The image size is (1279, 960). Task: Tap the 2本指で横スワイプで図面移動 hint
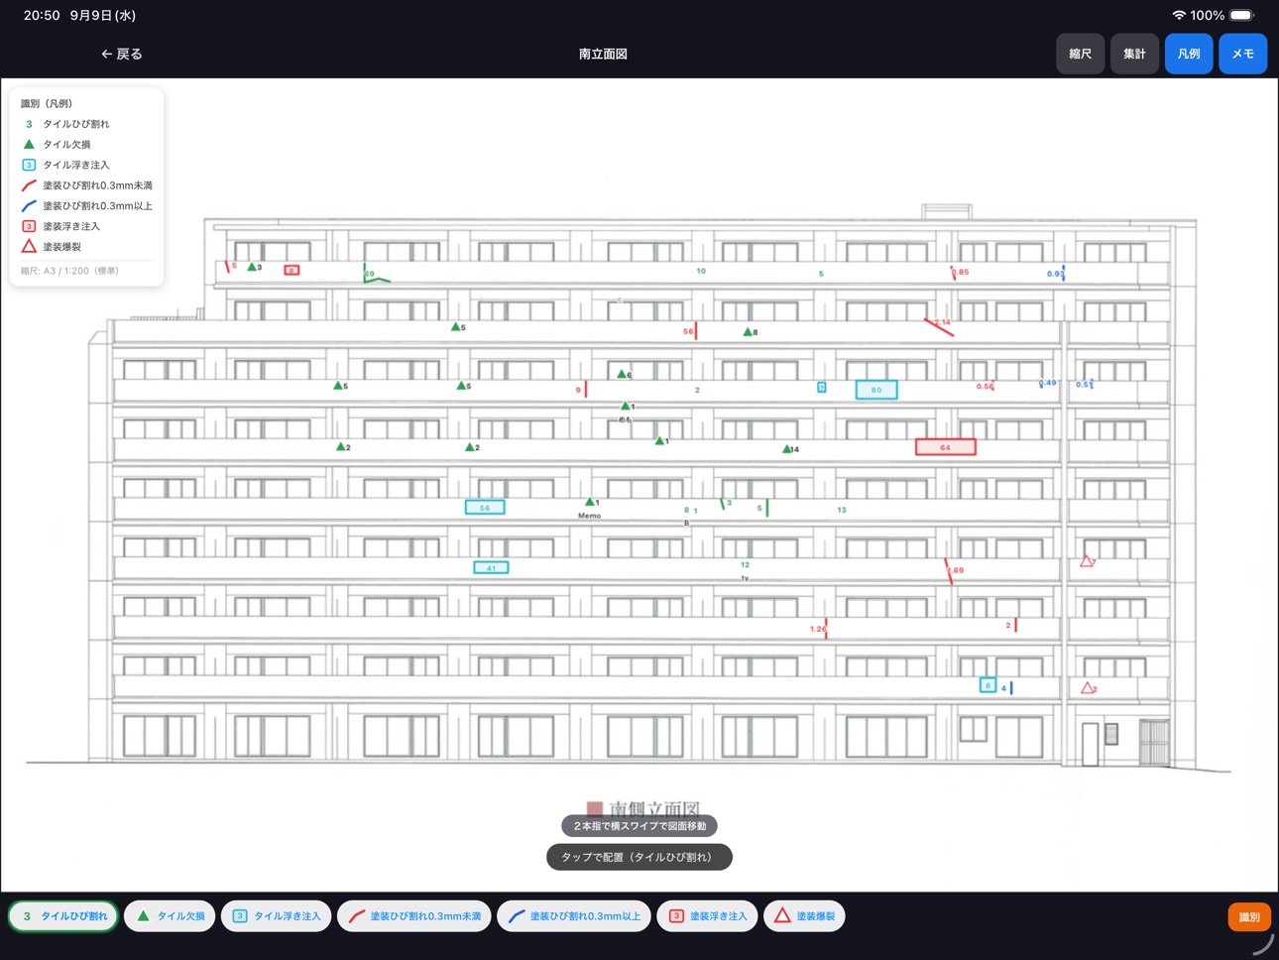639,826
